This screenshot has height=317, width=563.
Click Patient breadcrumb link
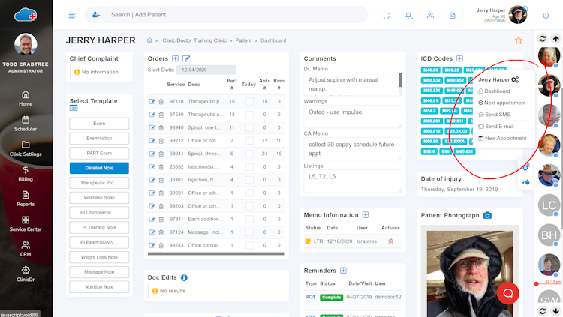pos(243,40)
